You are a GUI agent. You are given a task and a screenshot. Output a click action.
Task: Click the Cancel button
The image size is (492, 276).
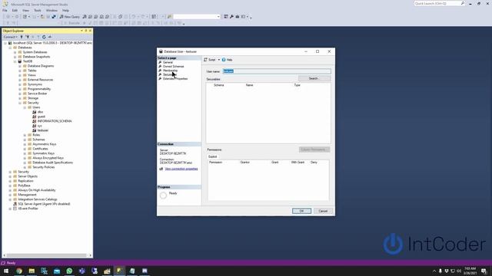pos(323,211)
